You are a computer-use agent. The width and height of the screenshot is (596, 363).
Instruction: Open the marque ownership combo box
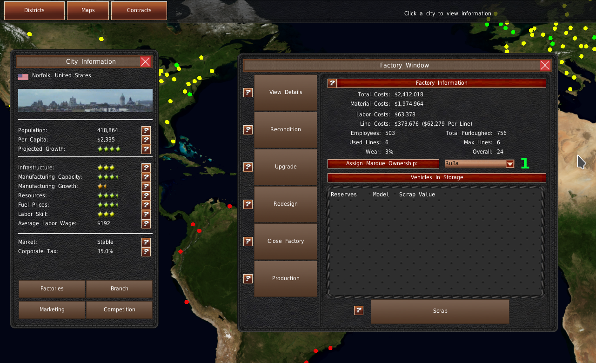click(x=475, y=164)
